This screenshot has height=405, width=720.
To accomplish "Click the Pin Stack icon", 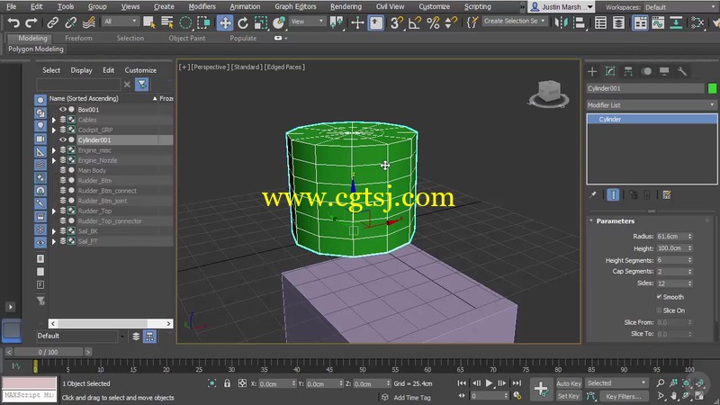I will click(x=593, y=194).
